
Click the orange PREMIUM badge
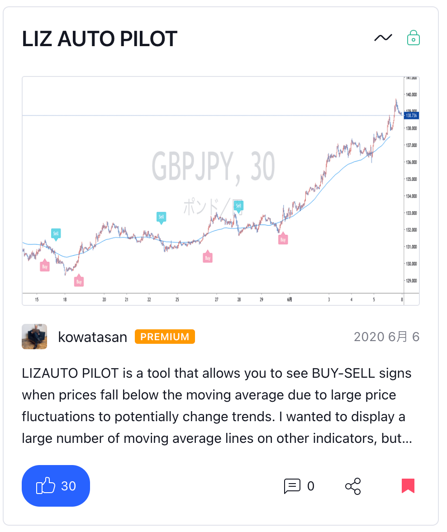[x=165, y=337]
